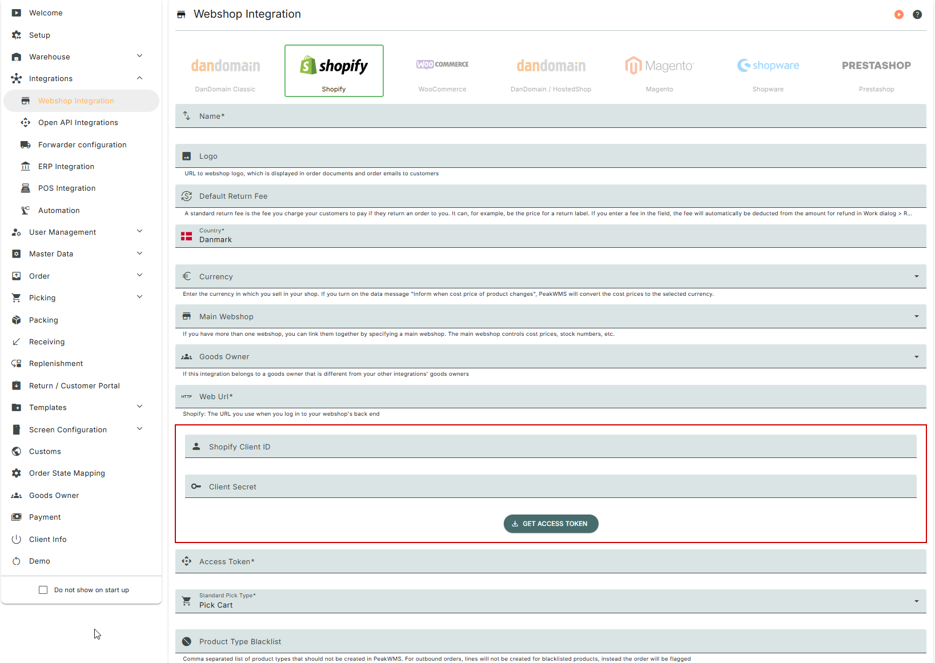
Task: Collapse the Integrations menu section
Action: 139,78
